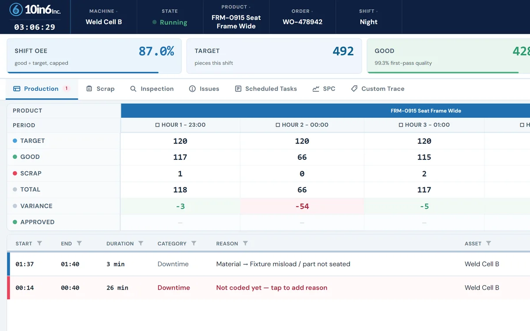Click the green APPROVED legend dot
530x331 pixels.
pos(15,222)
